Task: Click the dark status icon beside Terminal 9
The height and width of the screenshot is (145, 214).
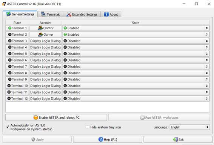Action: [x=10, y=79]
